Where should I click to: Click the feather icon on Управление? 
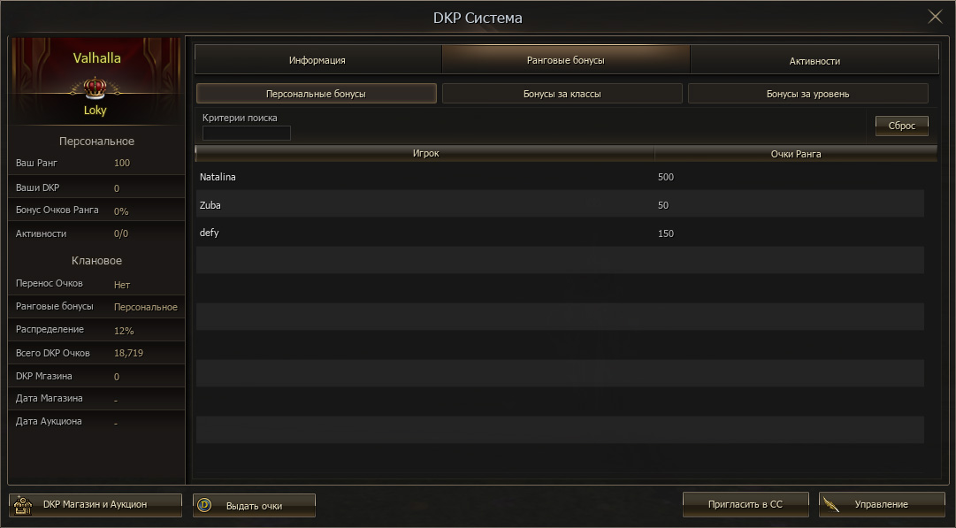pos(830,505)
